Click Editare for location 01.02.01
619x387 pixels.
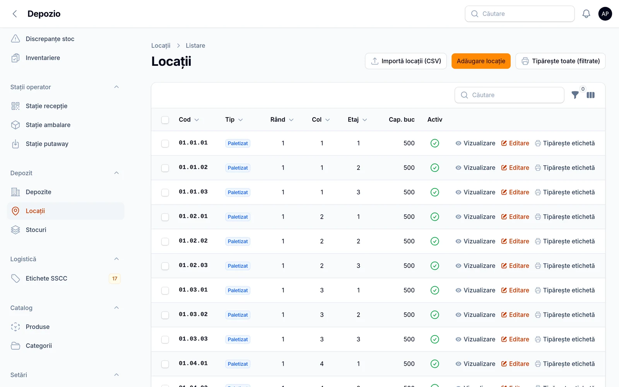click(515, 217)
